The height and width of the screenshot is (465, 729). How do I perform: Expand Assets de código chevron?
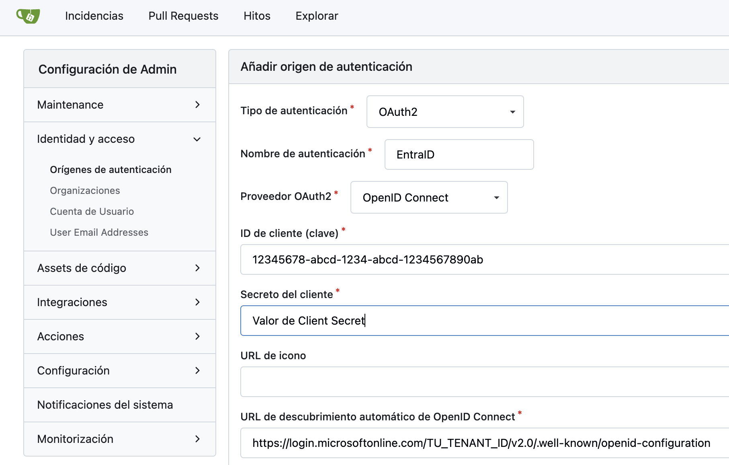[197, 268]
